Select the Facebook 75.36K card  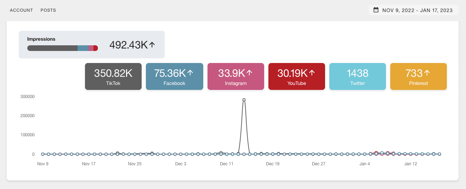pos(175,76)
